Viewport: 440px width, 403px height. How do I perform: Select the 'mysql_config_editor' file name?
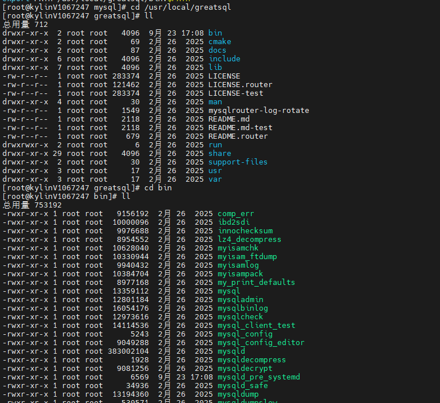261,343
